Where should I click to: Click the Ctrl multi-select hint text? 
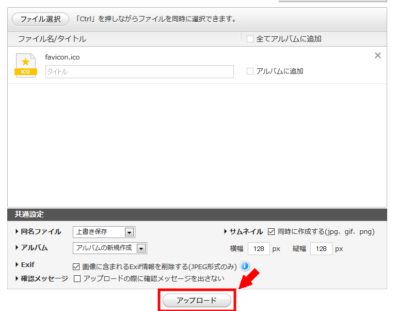pos(156,19)
